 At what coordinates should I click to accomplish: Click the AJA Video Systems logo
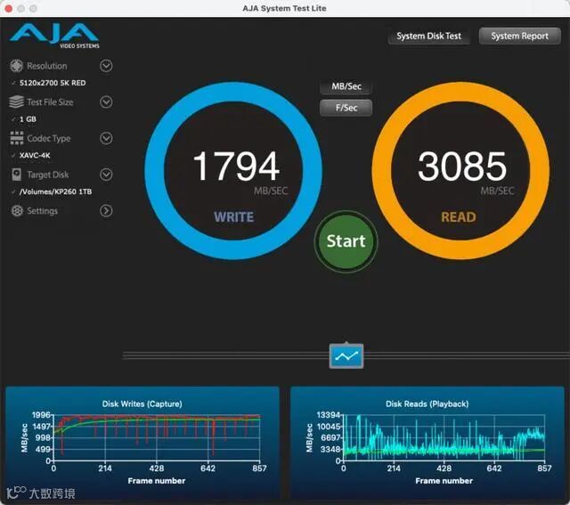pyautogui.click(x=54, y=36)
